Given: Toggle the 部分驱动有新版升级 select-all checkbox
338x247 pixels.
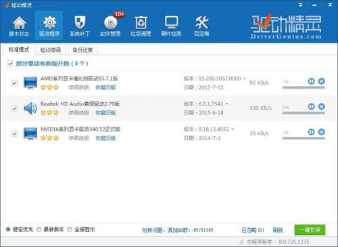Looking at the screenshot, I should tap(10, 64).
